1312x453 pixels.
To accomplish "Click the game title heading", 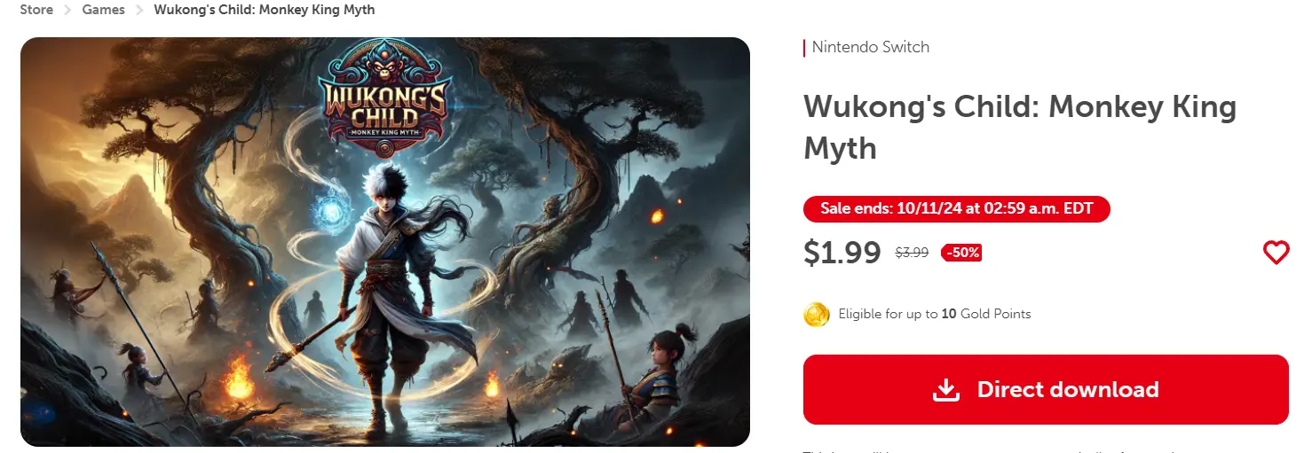I will click(1020, 127).
